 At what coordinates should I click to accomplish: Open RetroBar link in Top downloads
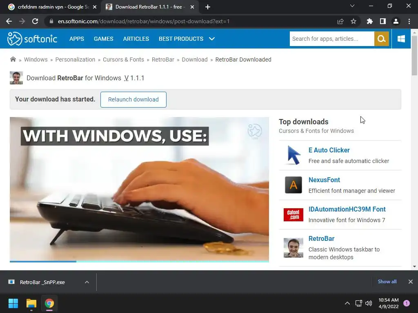[x=321, y=238]
